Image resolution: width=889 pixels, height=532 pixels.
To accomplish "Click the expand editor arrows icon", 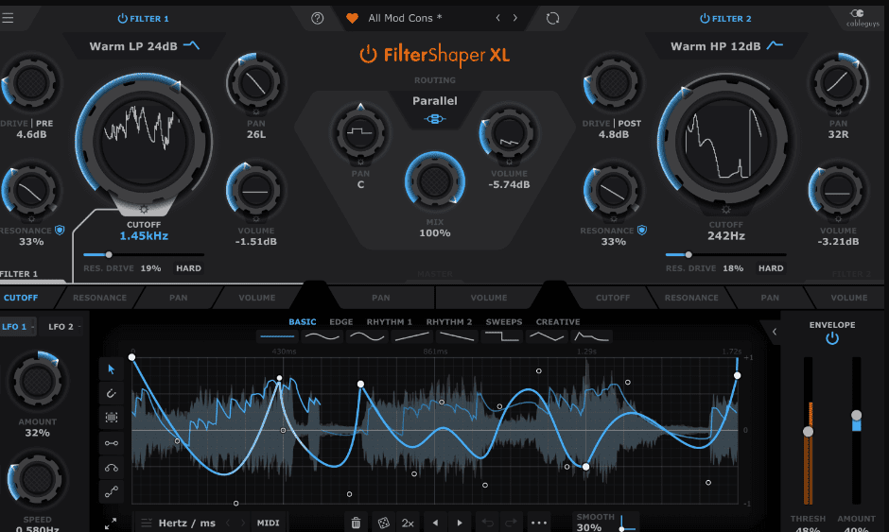I will (x=111, y=523).
